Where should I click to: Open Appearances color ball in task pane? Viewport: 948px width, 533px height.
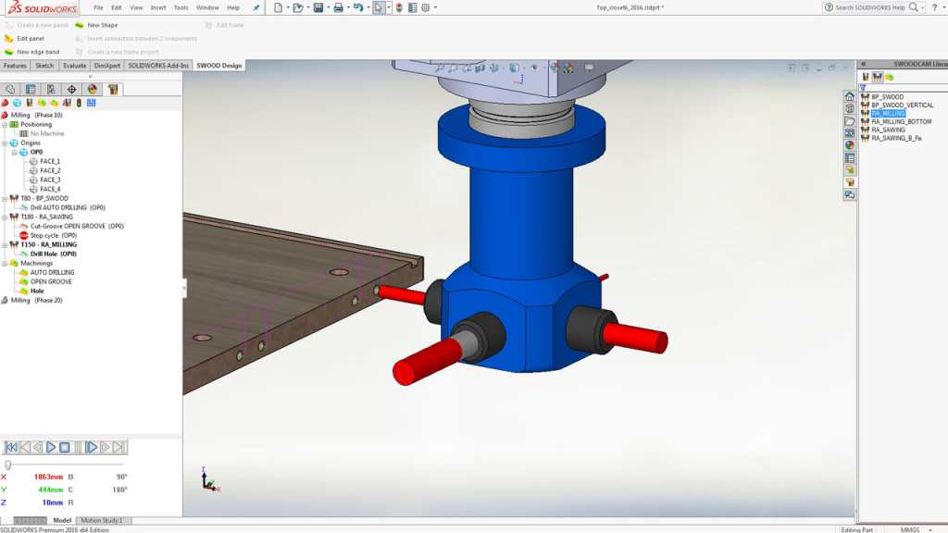[x=850, y=145]
